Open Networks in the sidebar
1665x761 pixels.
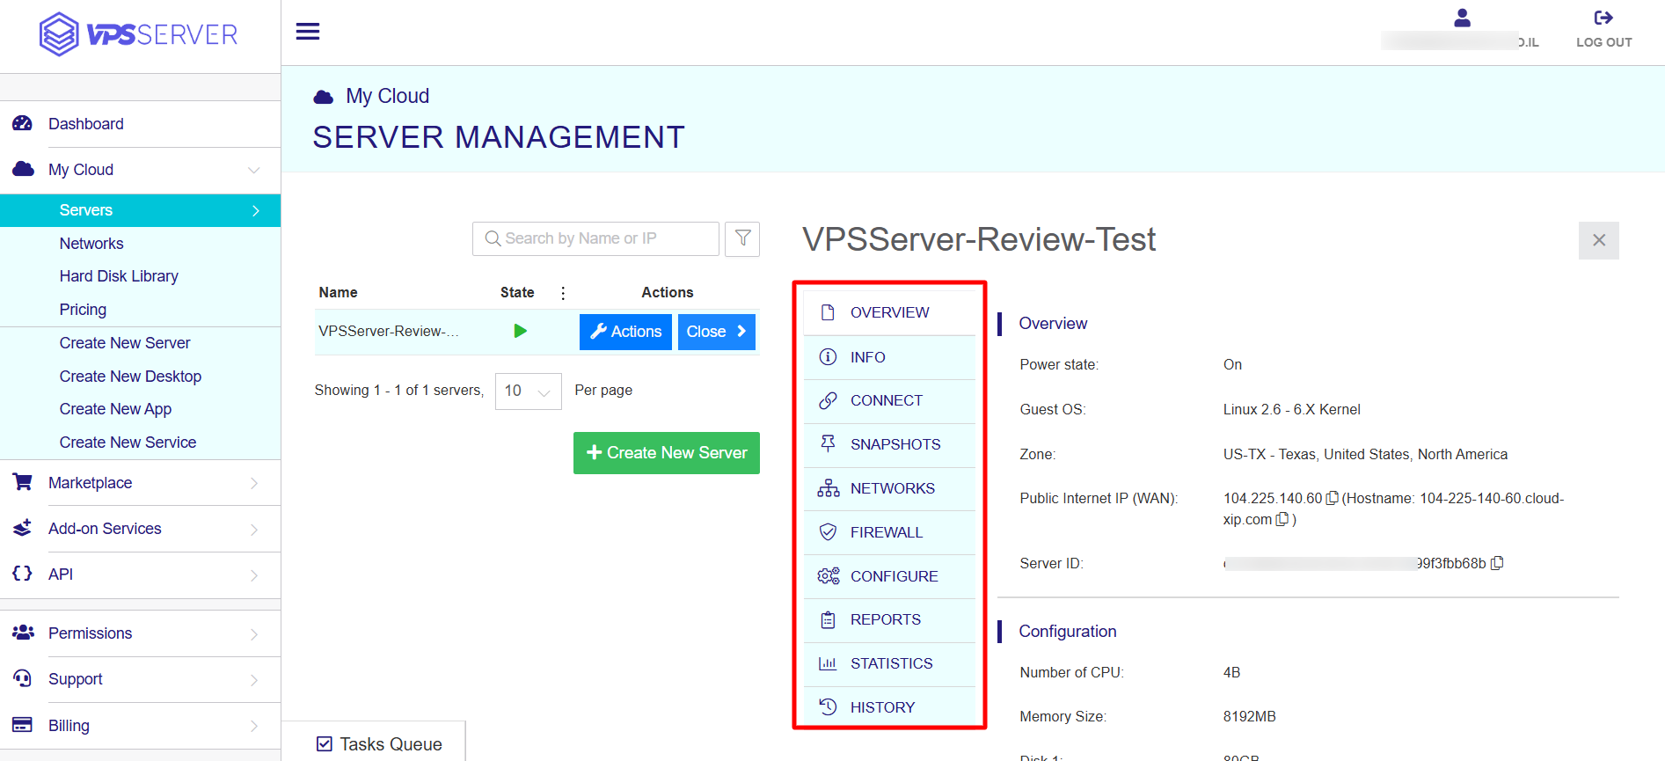(91, 244)
